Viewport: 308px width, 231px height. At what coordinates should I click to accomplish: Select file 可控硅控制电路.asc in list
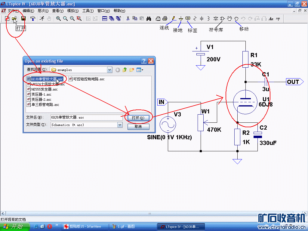click(x=87, y=79)
